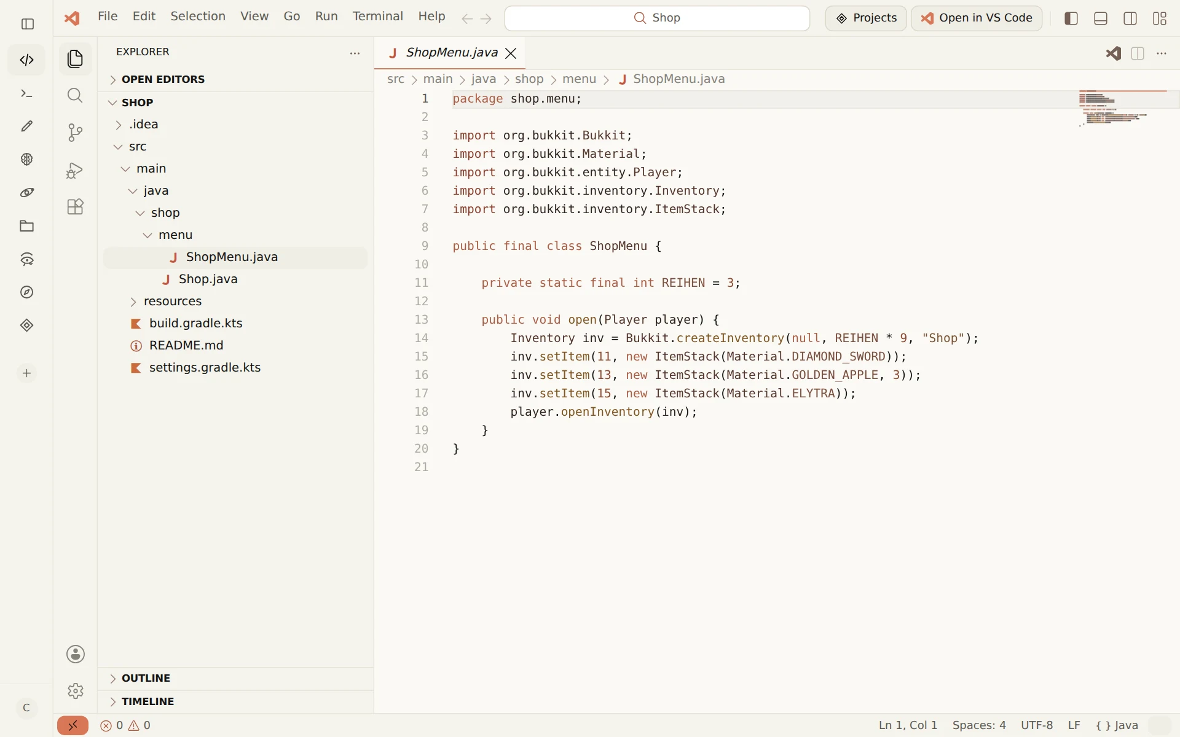Expand the .idea folder
The image size is (1180, 737).
235,124
